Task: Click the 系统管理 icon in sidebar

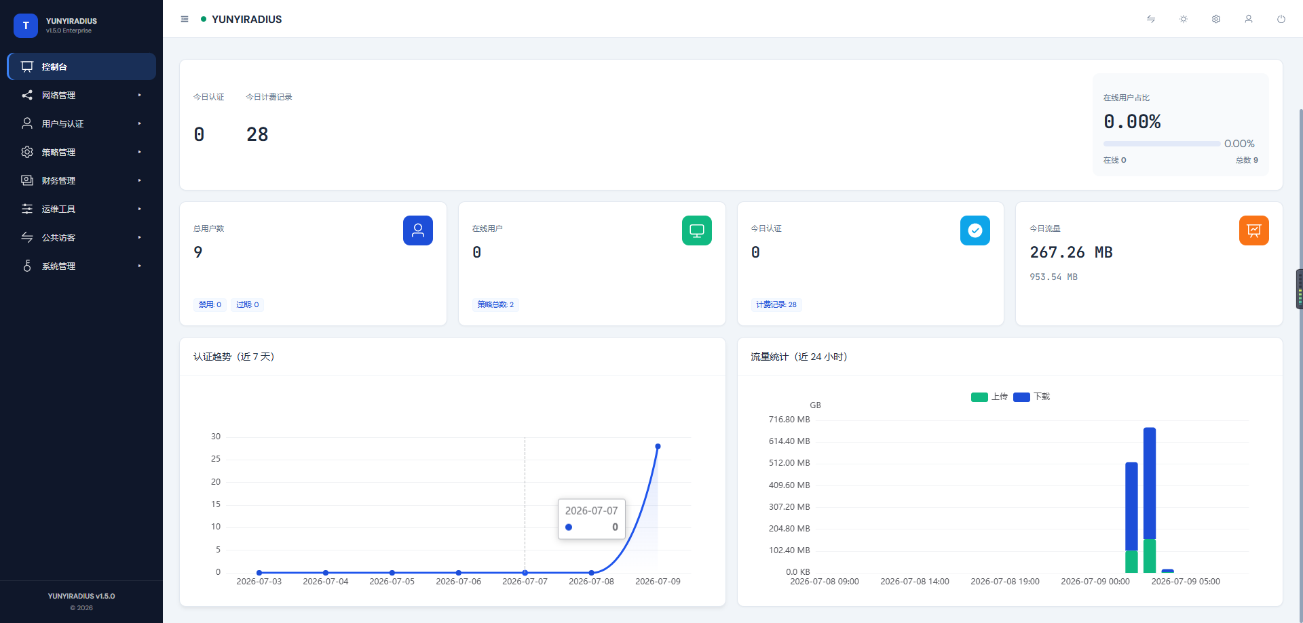Action: pyautogui.click(x=27, y=266)
